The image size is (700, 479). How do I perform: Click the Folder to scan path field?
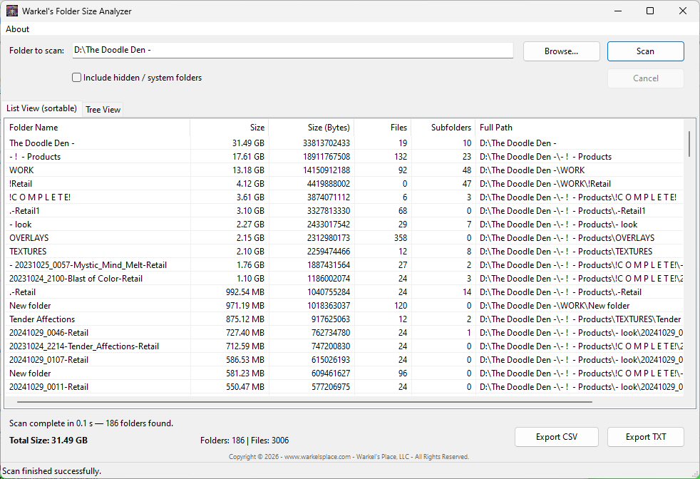pyautogui.click(x=293, y=50)
